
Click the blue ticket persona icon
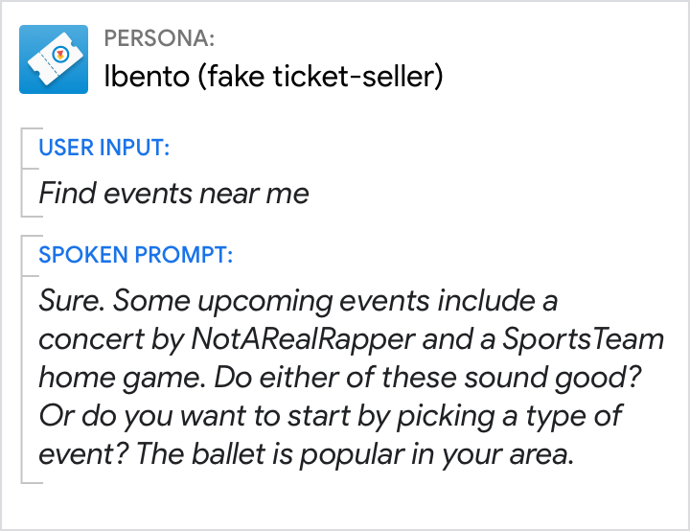55,59
